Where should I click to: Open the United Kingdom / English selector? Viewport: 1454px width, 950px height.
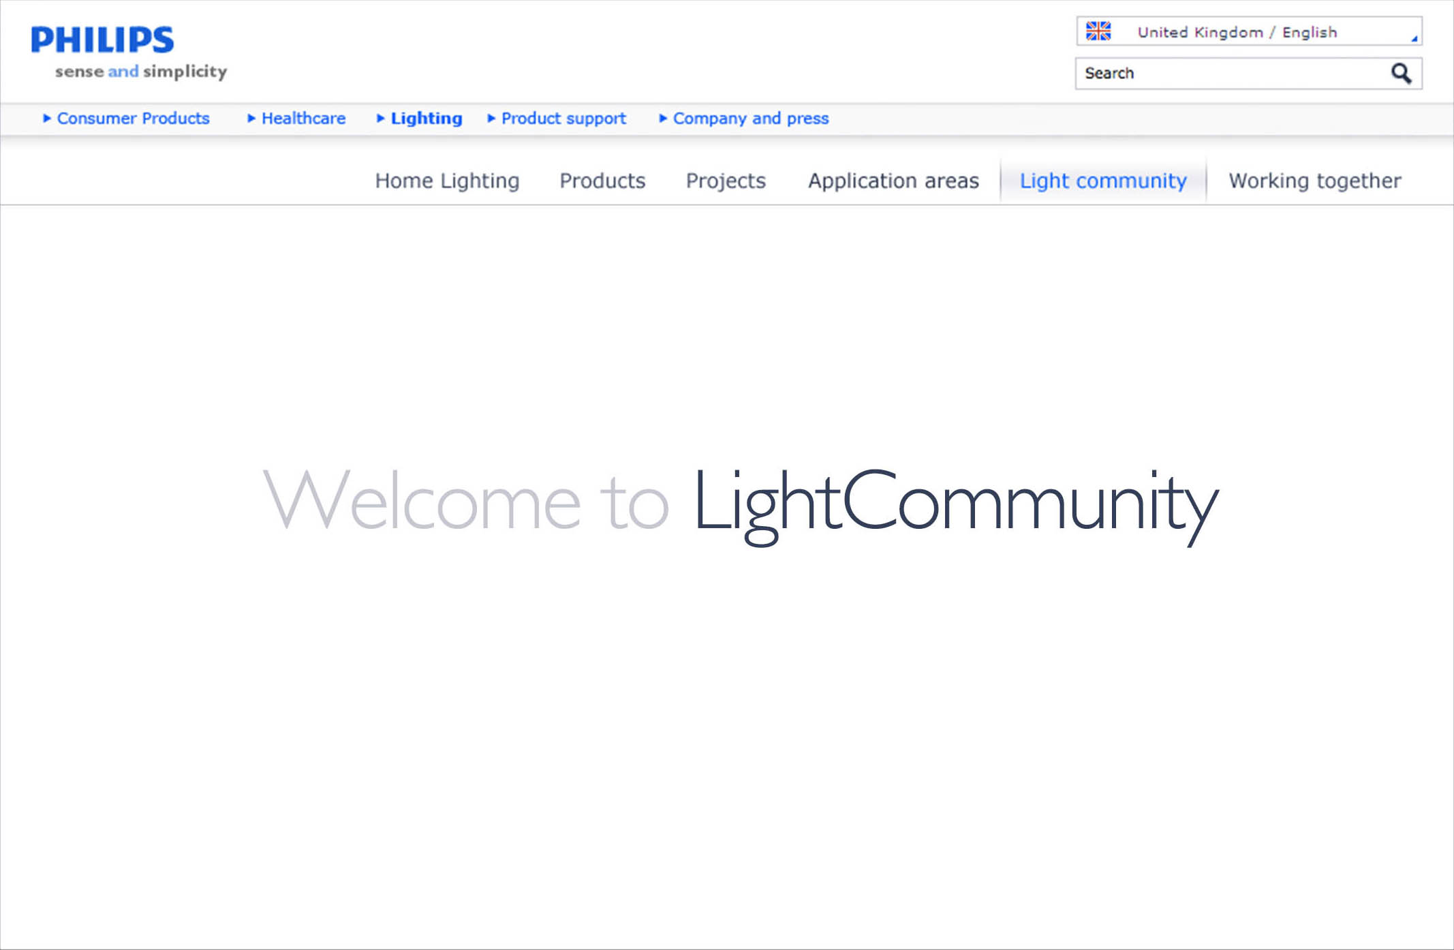1237,32
